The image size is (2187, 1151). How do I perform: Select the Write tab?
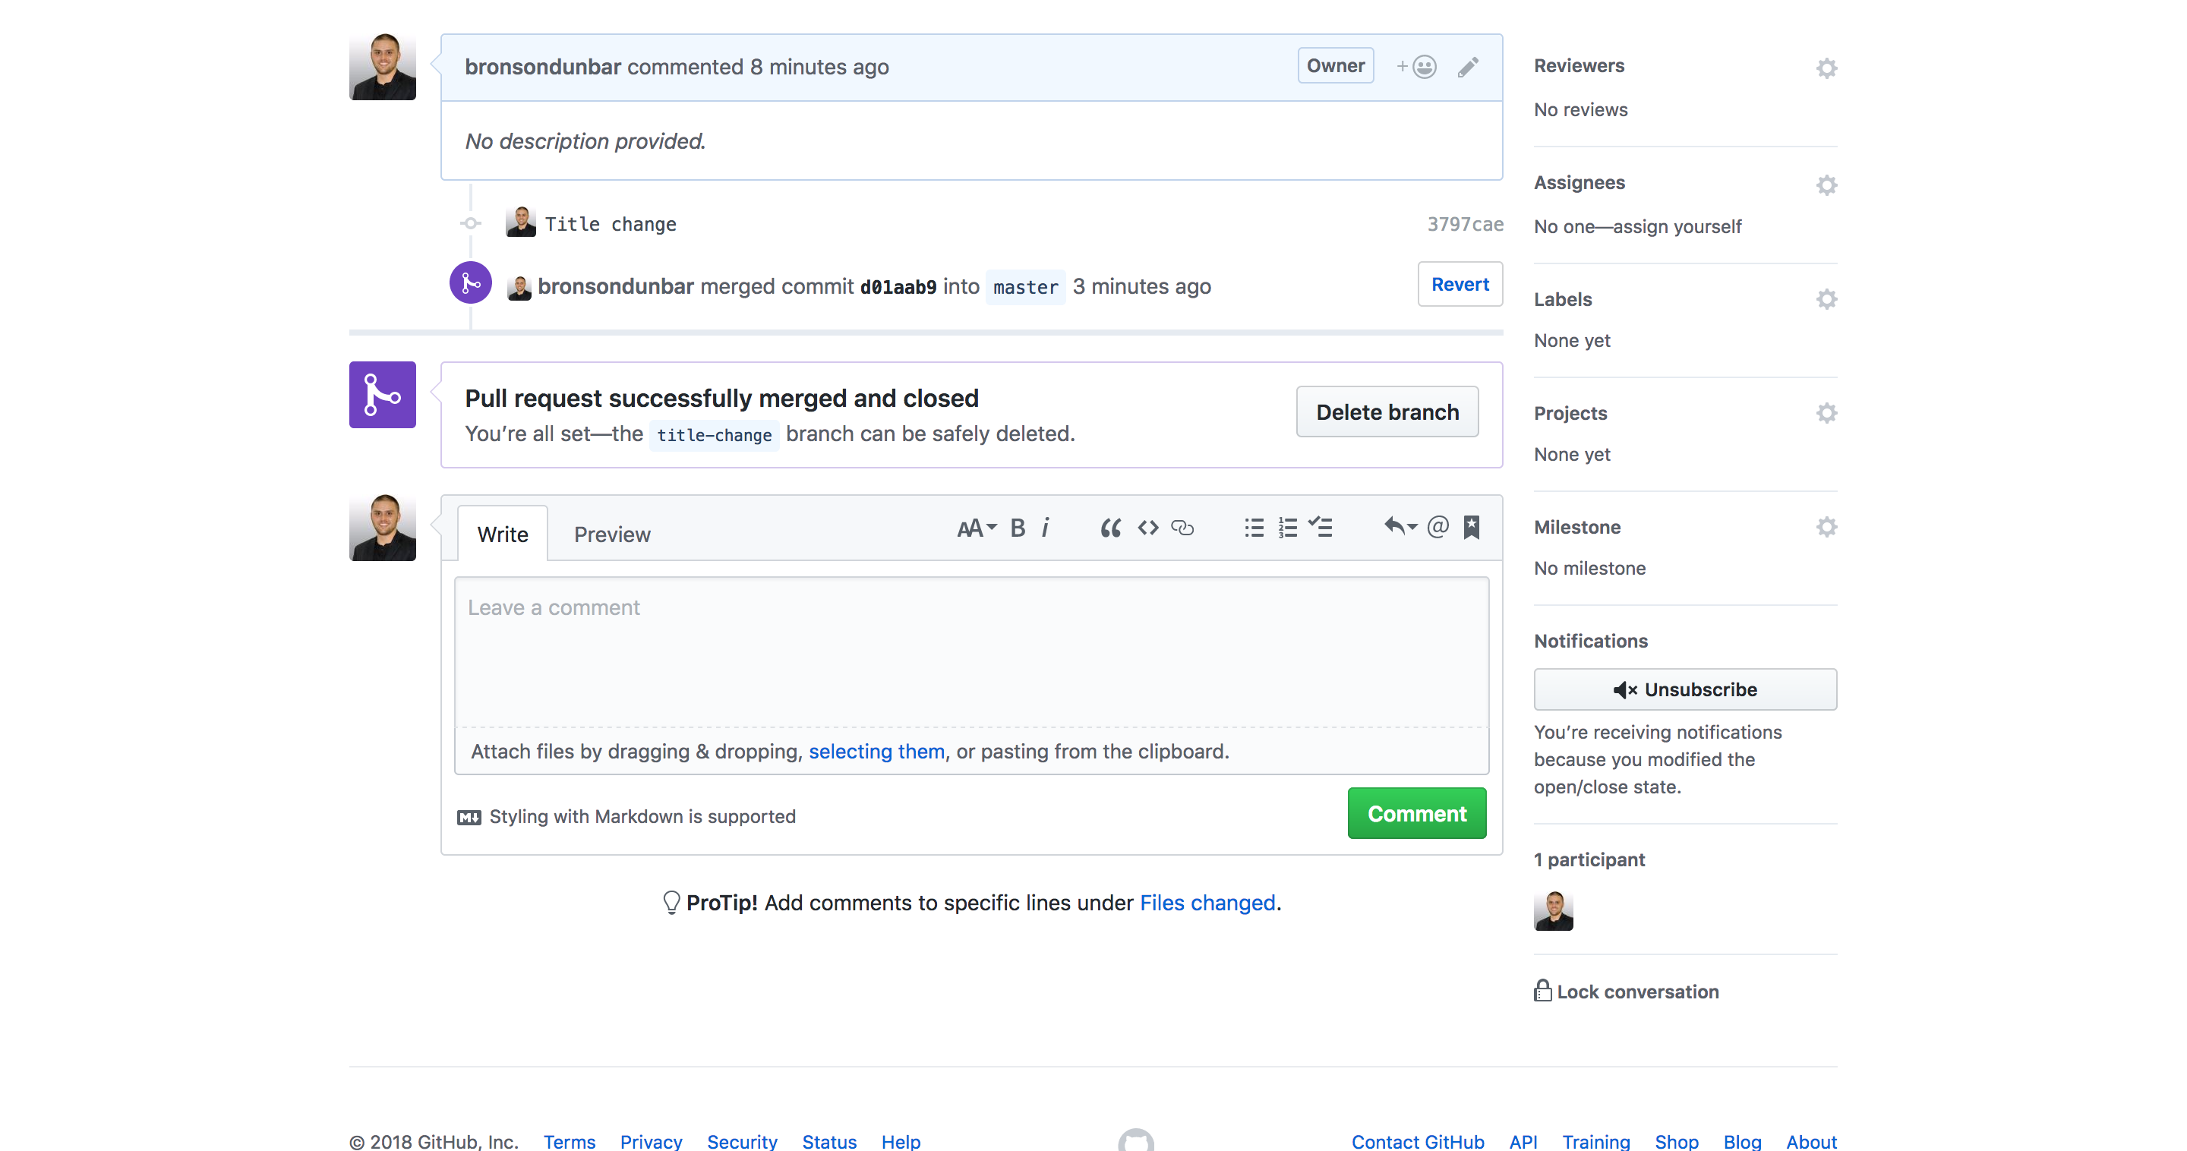pyautogui.click(x=502, y=534)
